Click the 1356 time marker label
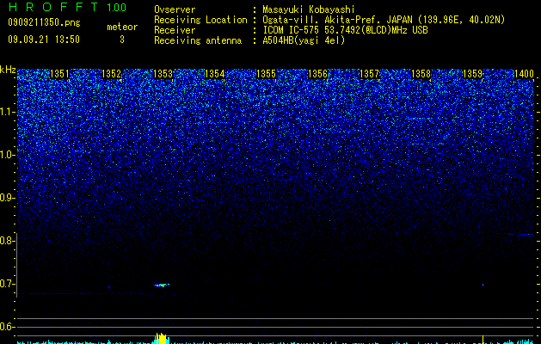Viewport: 541px width, 344px height. pos(317,74)
